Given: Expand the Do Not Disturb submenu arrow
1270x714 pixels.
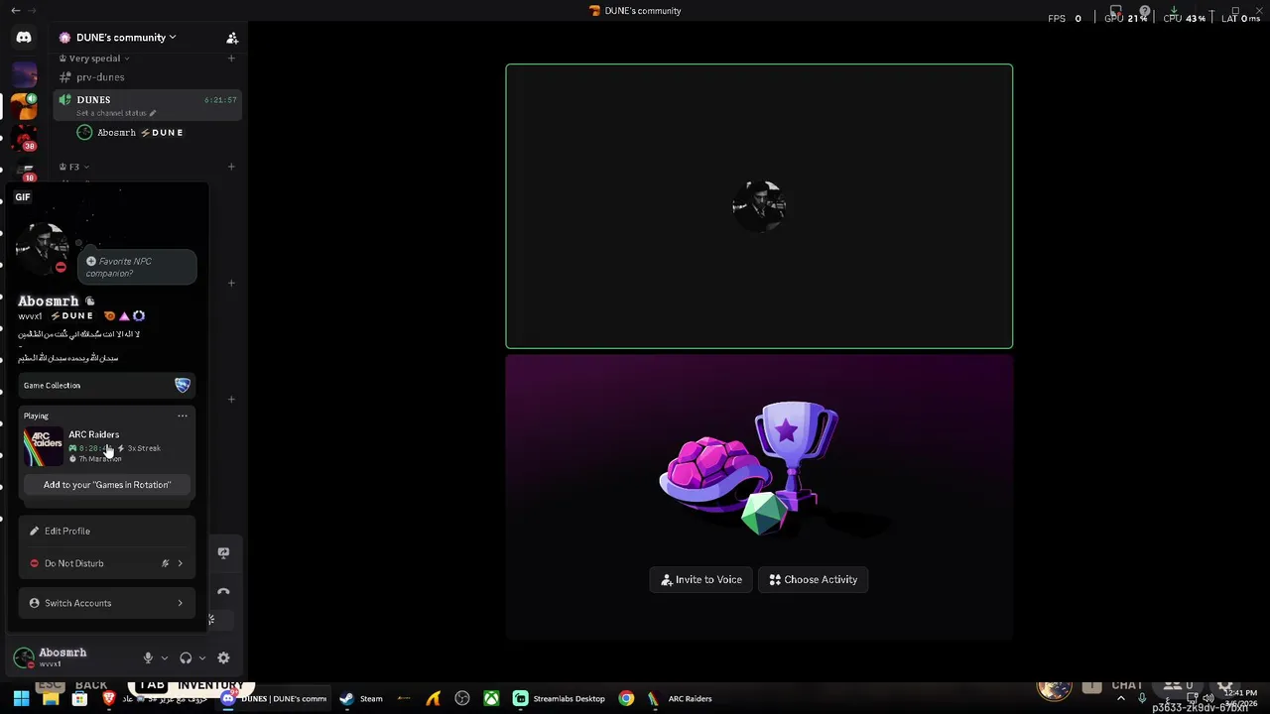Looking at the screenshot, I should [x=180, y=563].
